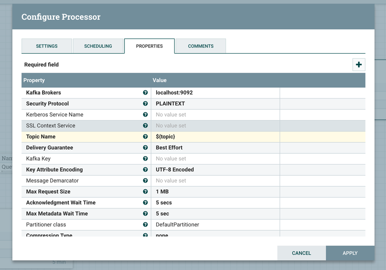This screenshot has width=386, height=270.
Task: Click help icon for Message Demarcator
Action: click(x=145, y=180)
